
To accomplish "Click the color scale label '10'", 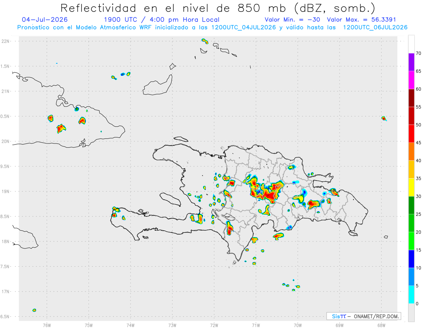I will (x=419, y=268).
